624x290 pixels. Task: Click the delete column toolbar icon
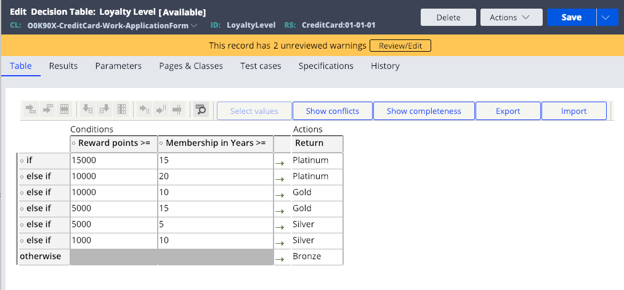click(x=121, y=109)
